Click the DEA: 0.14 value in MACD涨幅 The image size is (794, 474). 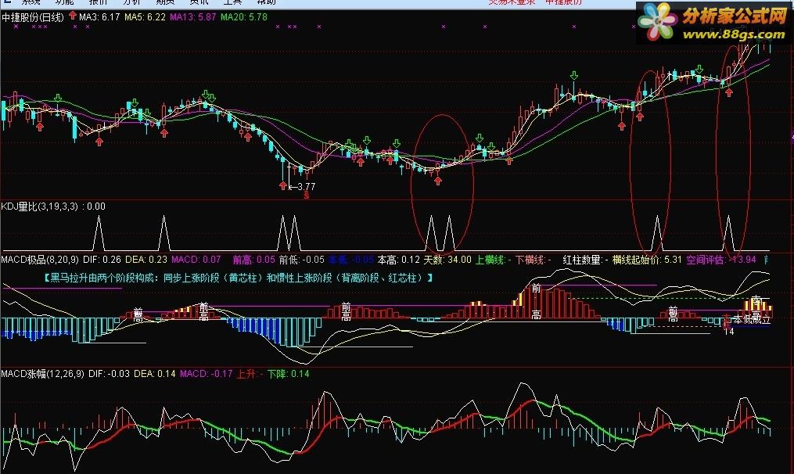[154, 374]
